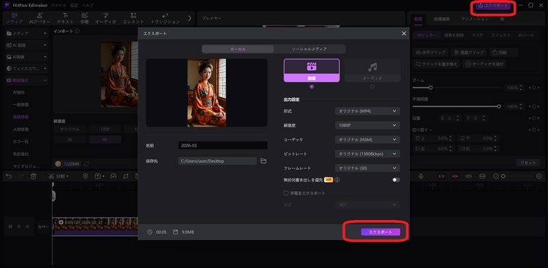Viewport: 548px width, 268px height.
Task: Click the カバー button on the track
Action: pos(43,226)
